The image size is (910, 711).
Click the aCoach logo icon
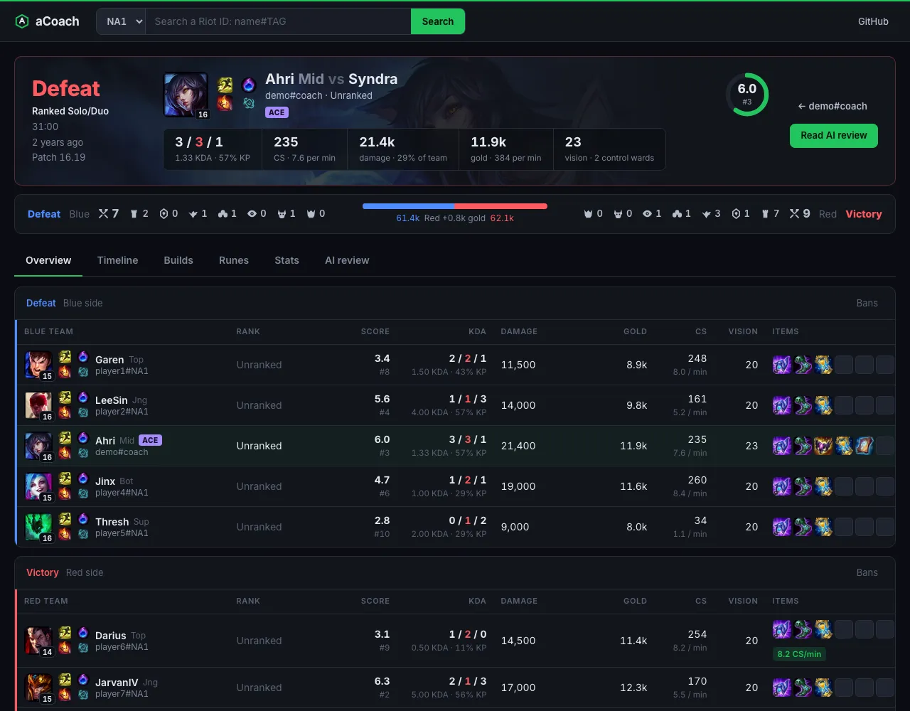point(21,21)
